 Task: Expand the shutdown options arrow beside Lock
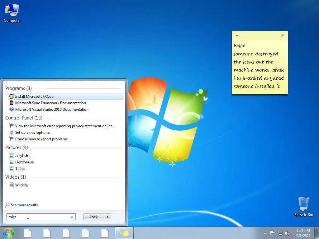coord(107,217)
